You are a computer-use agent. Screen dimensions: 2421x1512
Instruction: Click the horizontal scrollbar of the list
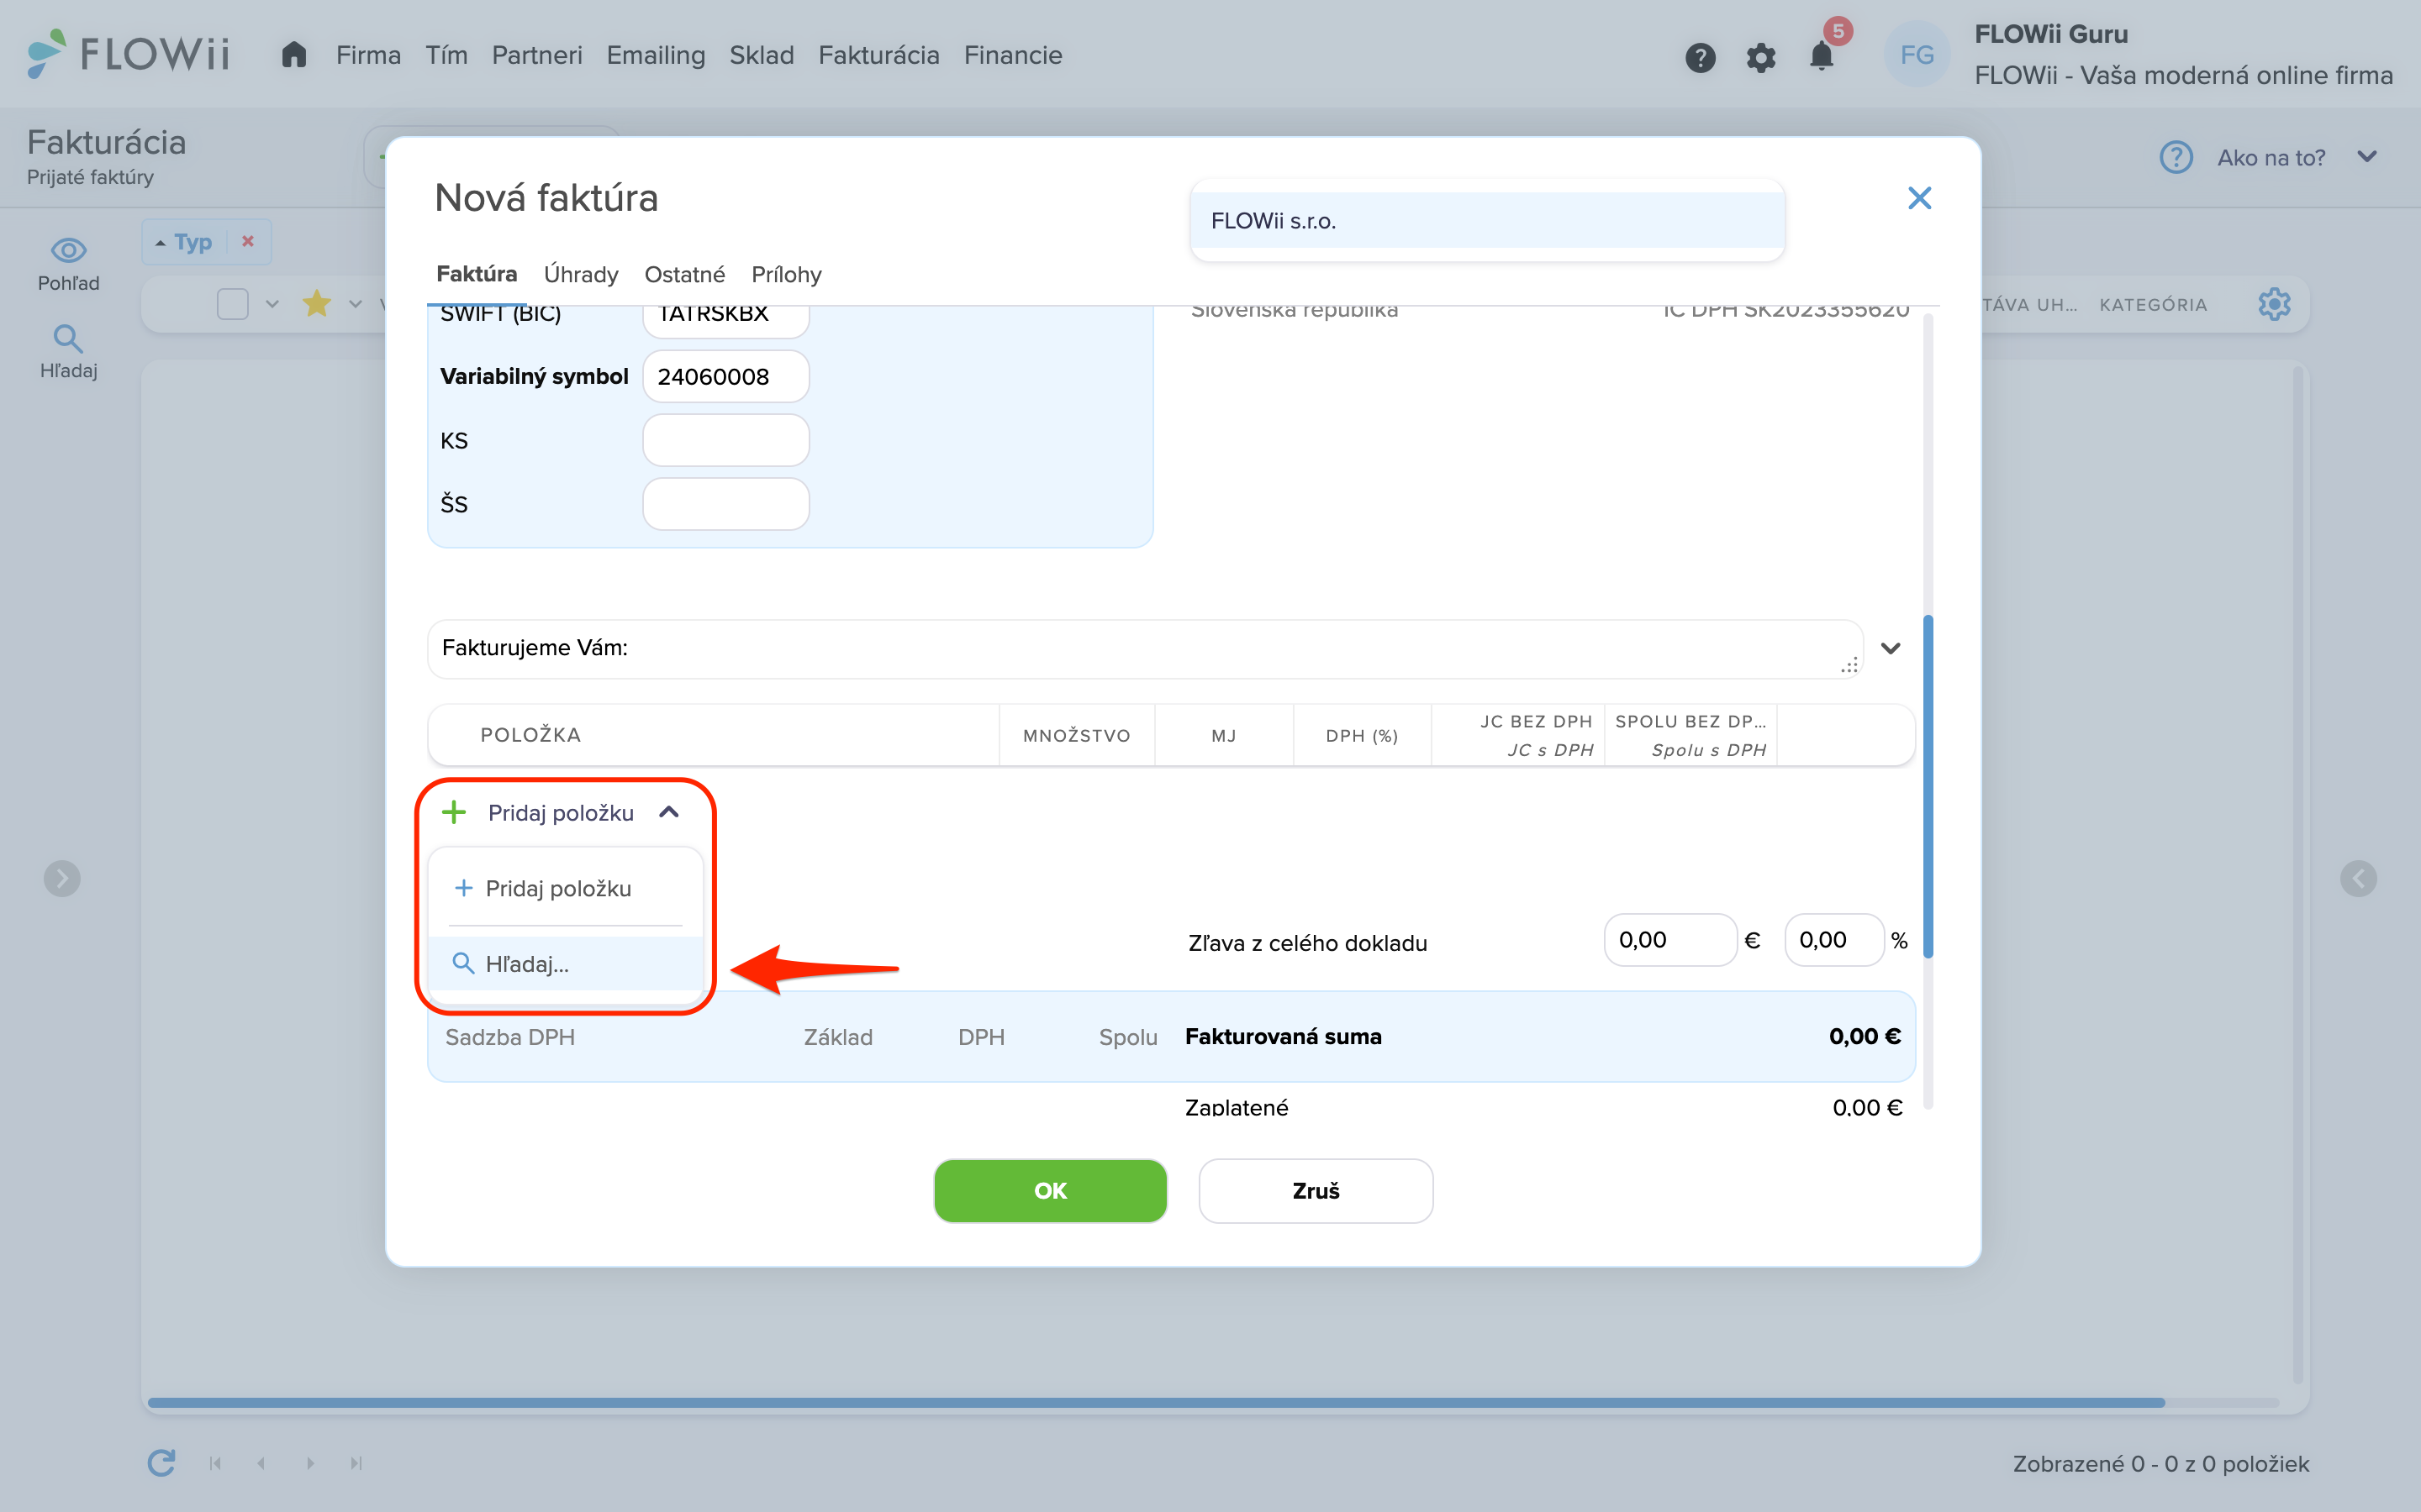click(1156, 1402)
